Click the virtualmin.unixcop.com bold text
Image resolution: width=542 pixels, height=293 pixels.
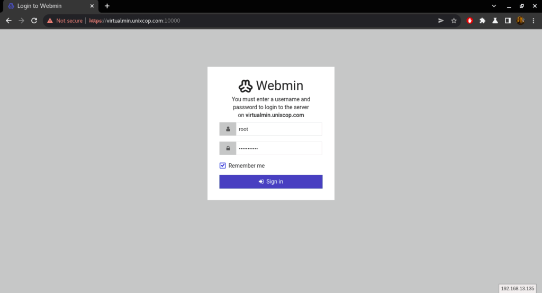tap(275, 115)
